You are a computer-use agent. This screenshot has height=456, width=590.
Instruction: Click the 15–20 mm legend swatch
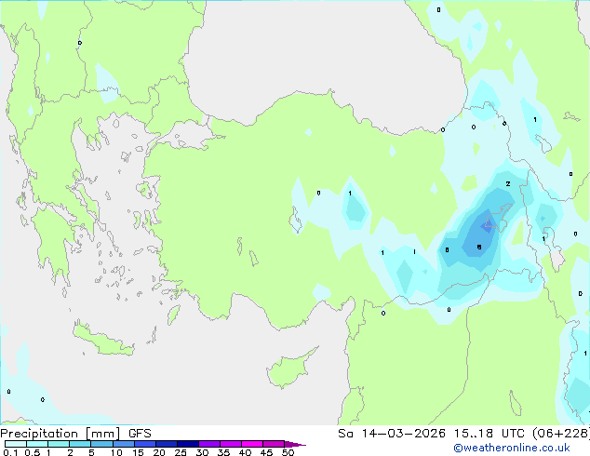click(144, 444)
